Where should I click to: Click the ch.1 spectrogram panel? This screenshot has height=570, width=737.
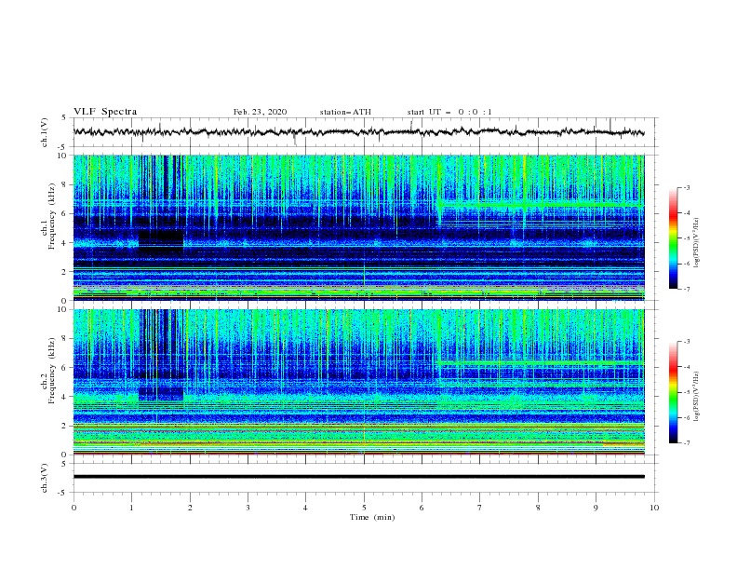(x=358, y=227)
